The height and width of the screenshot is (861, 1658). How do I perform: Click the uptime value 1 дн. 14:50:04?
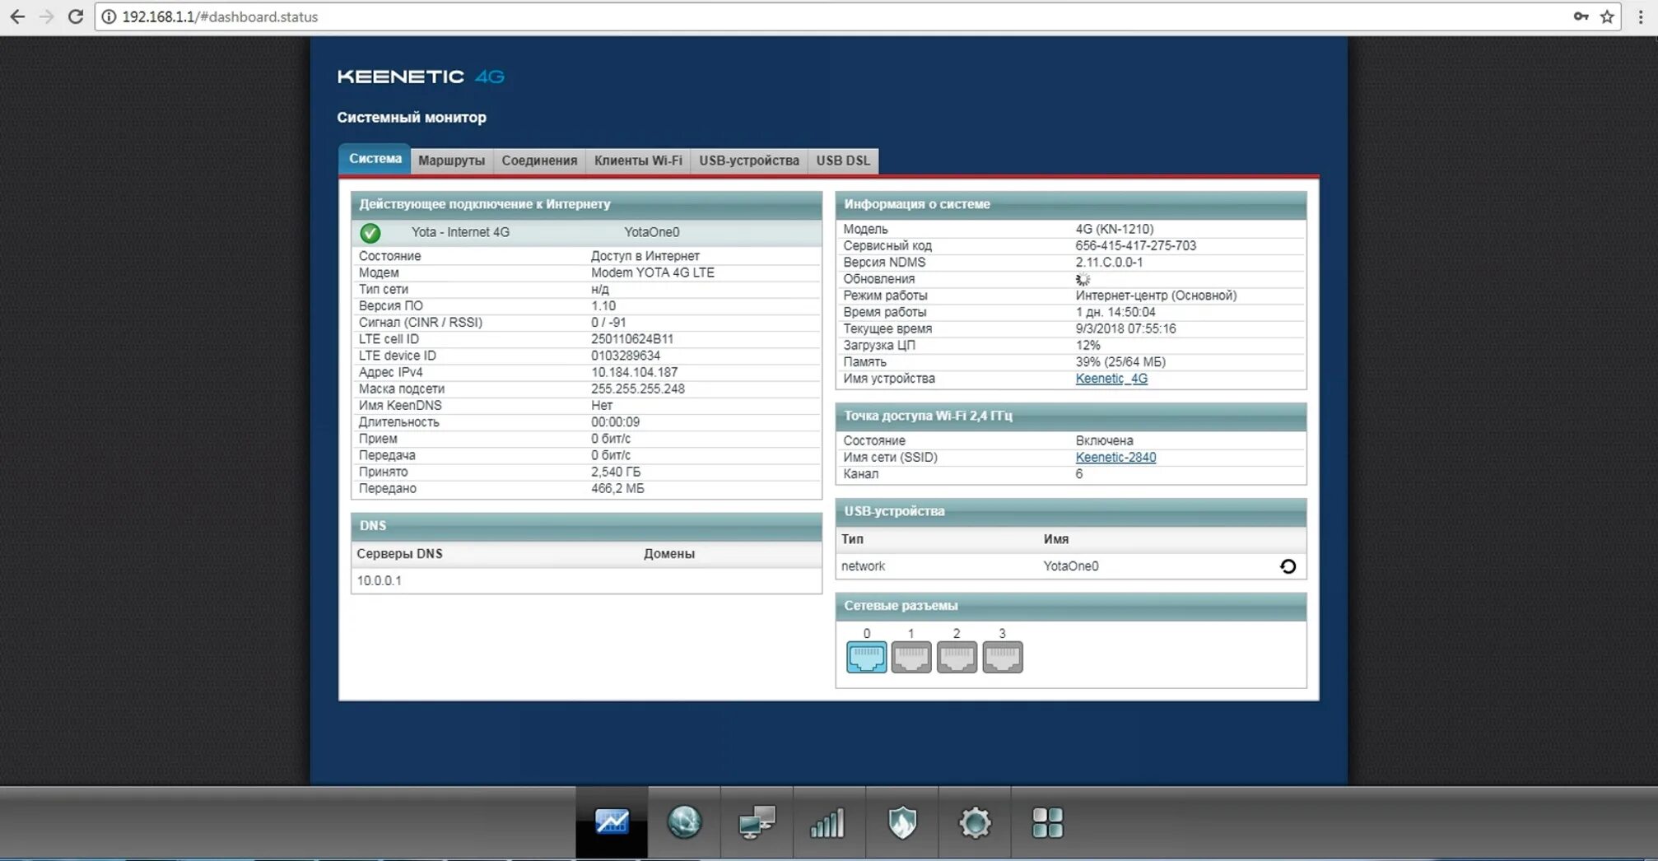coord(1115,312)
